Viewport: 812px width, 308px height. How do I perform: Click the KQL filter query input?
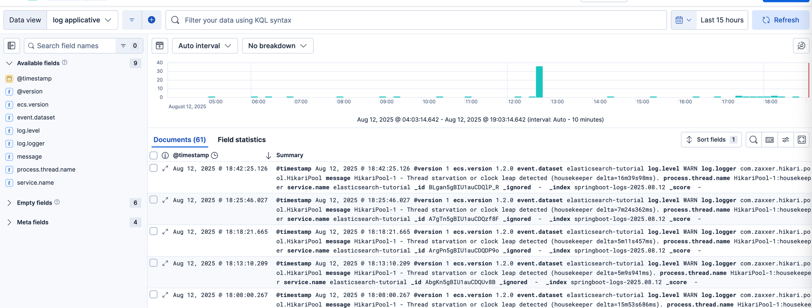pyautogui.click(x=422, y=20)
